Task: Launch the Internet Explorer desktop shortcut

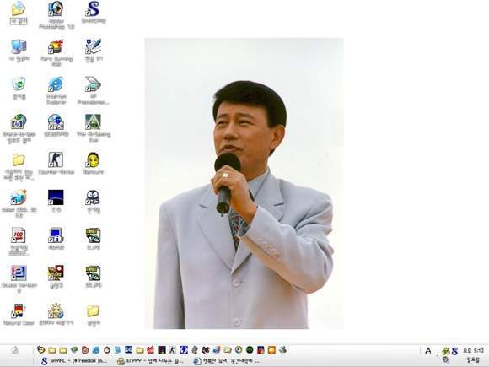Action: (56, 84)
